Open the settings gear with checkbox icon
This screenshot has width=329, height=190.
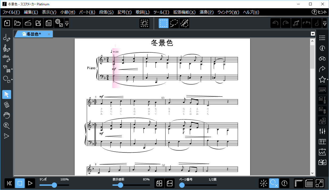pyautogui.click(x=59, y=23)
